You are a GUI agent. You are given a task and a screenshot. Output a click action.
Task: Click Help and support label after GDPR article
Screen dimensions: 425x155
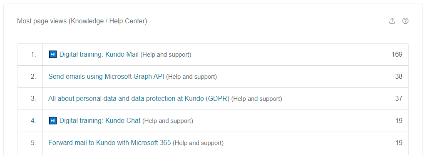point(257,99)
